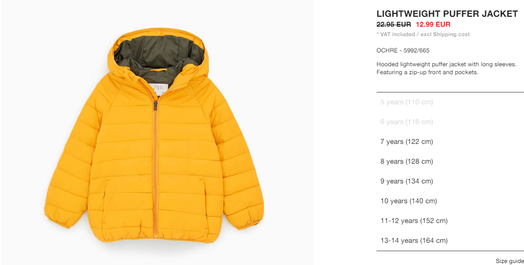Click the zipper pull on the jacket
The width and height of the screenshot is (524, 265).
(155, 106)
